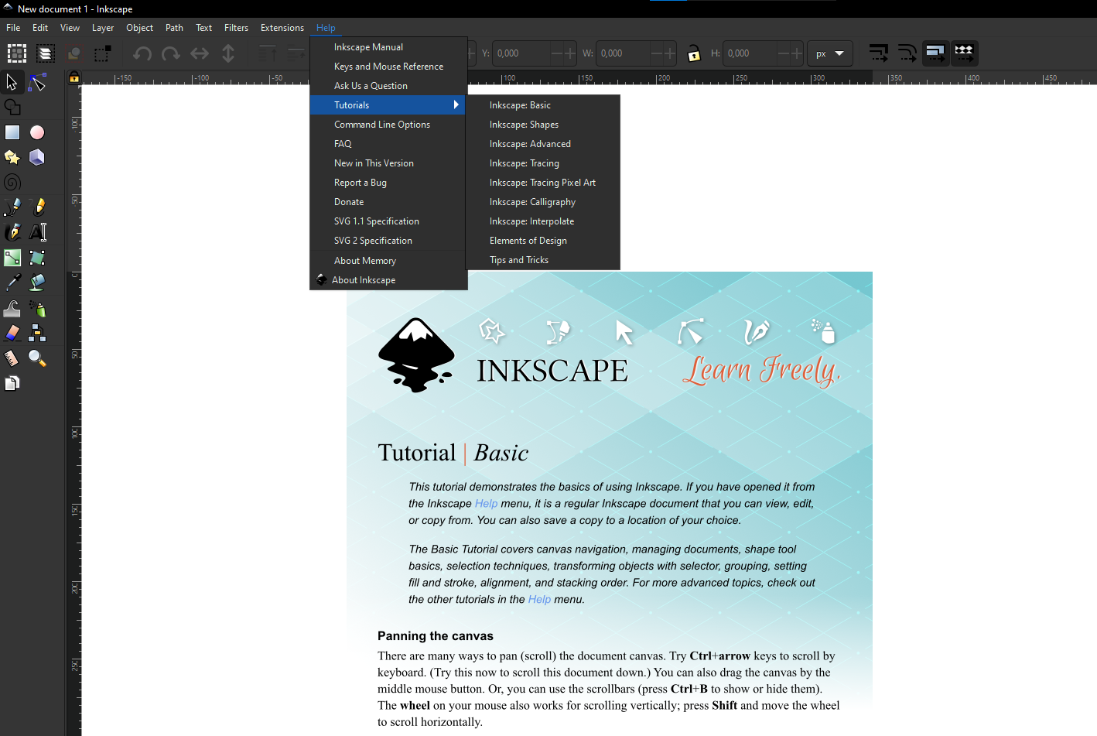Select the Pencil freehand tool

click(37, 207)
